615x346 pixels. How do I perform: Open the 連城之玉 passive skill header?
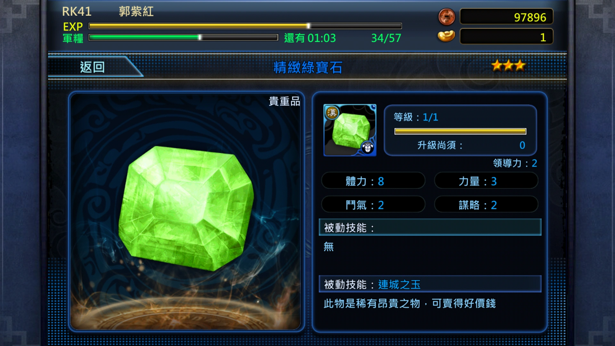(430, 284)
